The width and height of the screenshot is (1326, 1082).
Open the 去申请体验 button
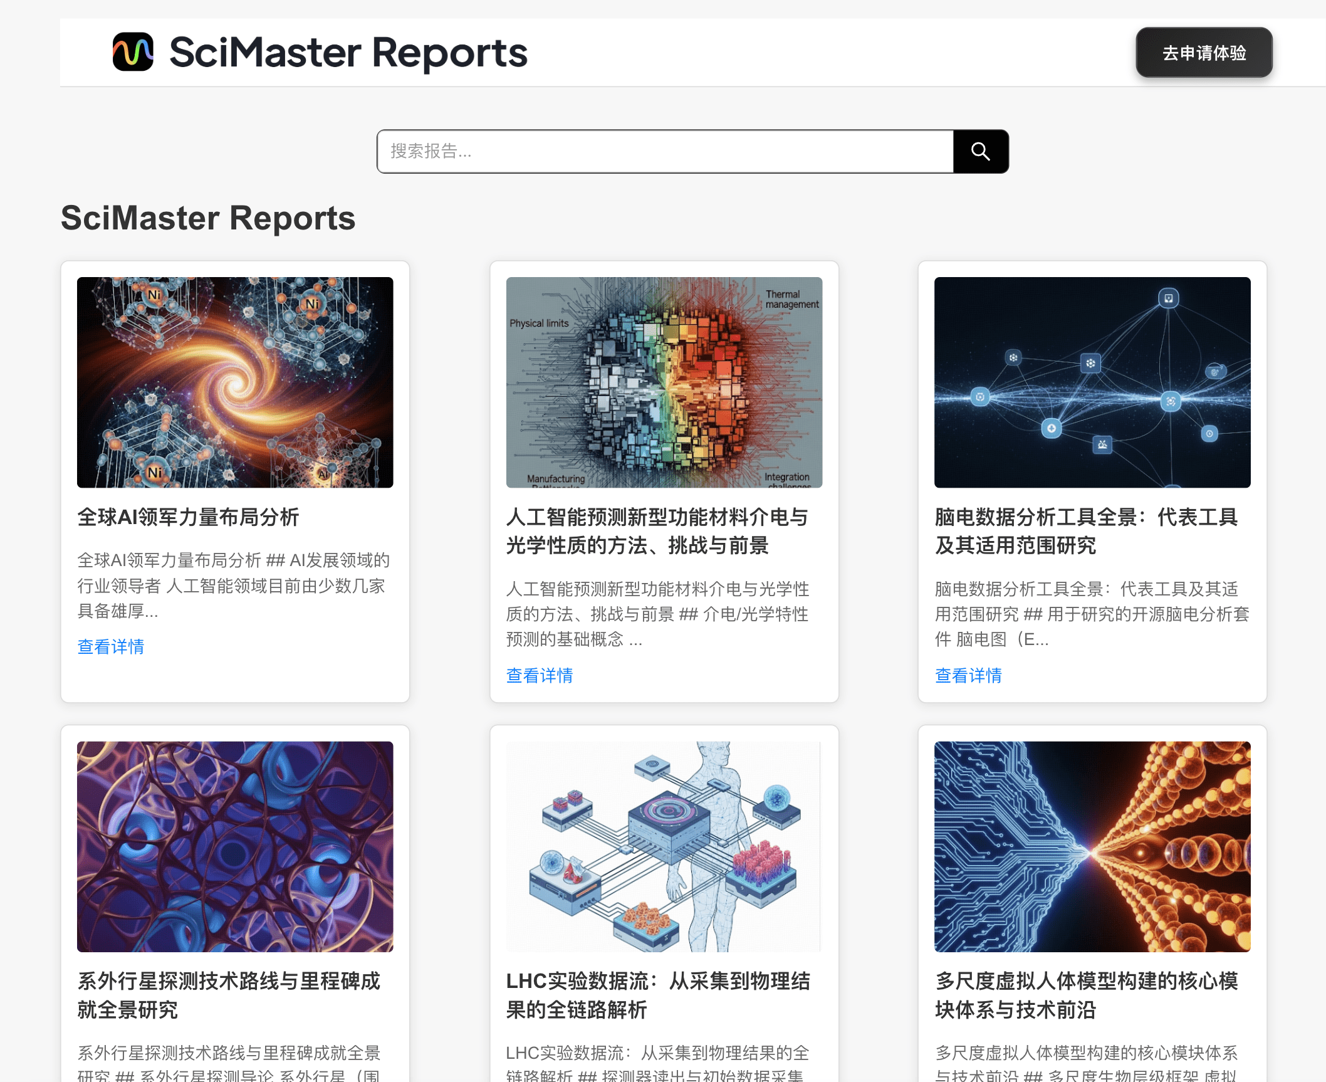[x=1204, y=53]
